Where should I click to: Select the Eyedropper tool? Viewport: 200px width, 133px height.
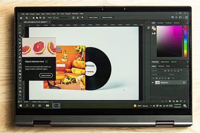coord(20,46)
